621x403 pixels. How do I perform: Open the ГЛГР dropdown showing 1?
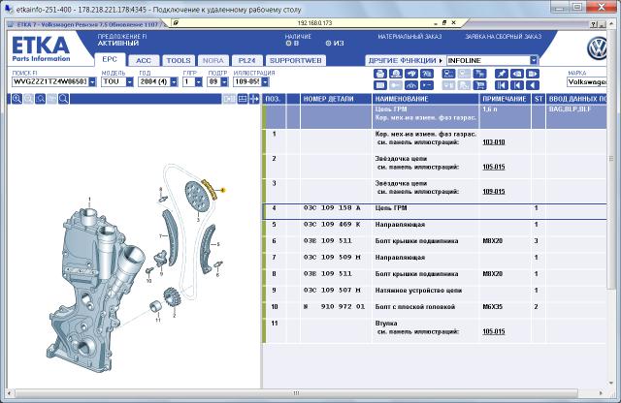pos(198,82)
